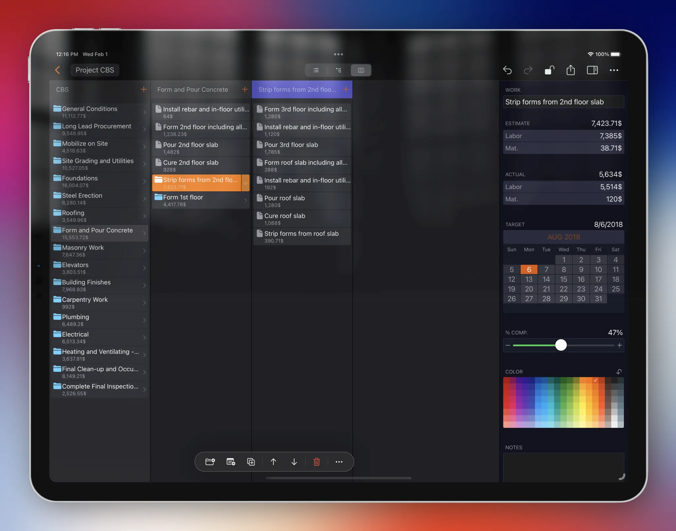The width and height of the screenshot is (676, 531).
Task: Go back to Project CBS
Action: [57, 70]
